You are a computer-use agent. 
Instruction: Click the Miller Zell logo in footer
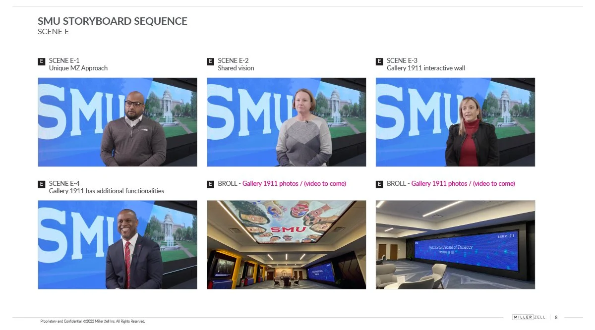point(529,317)
